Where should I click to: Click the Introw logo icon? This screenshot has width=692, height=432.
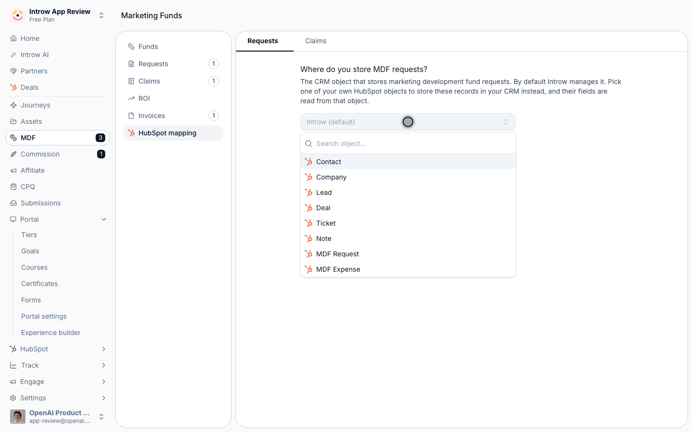pyautogui.click(x=18, y=15)
